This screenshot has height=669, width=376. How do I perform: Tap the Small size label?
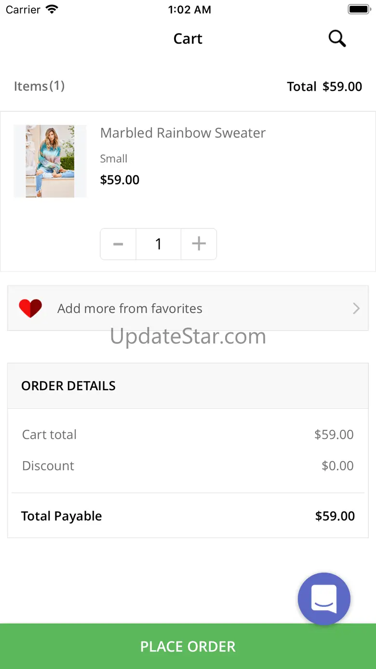(114, 159)
